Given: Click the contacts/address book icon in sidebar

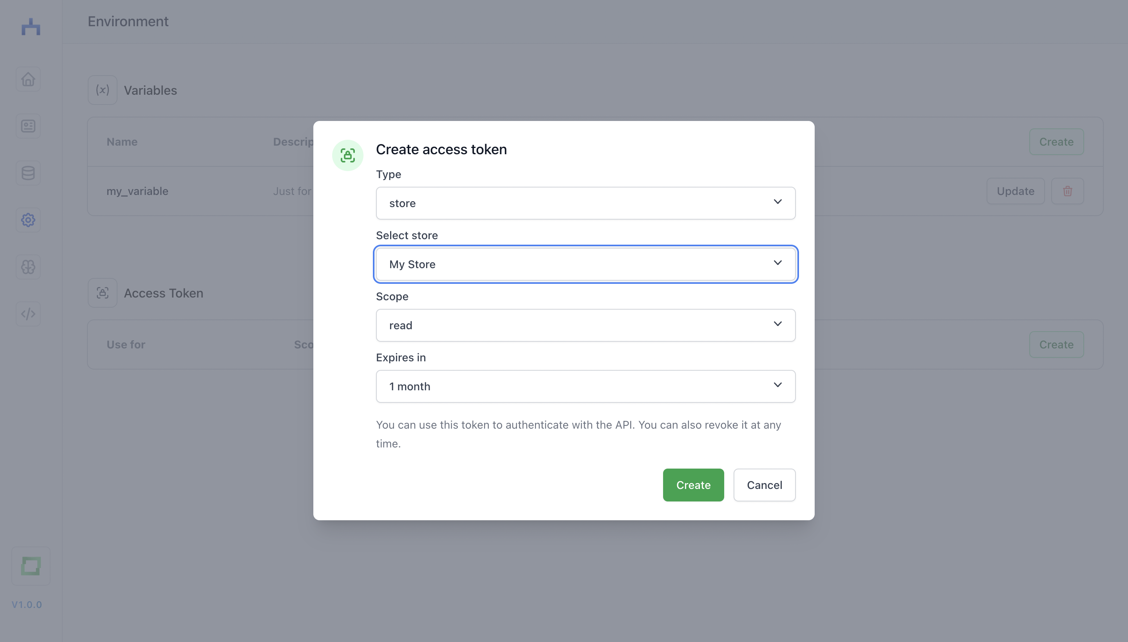Looking at the screenshot, I should 28,125.
